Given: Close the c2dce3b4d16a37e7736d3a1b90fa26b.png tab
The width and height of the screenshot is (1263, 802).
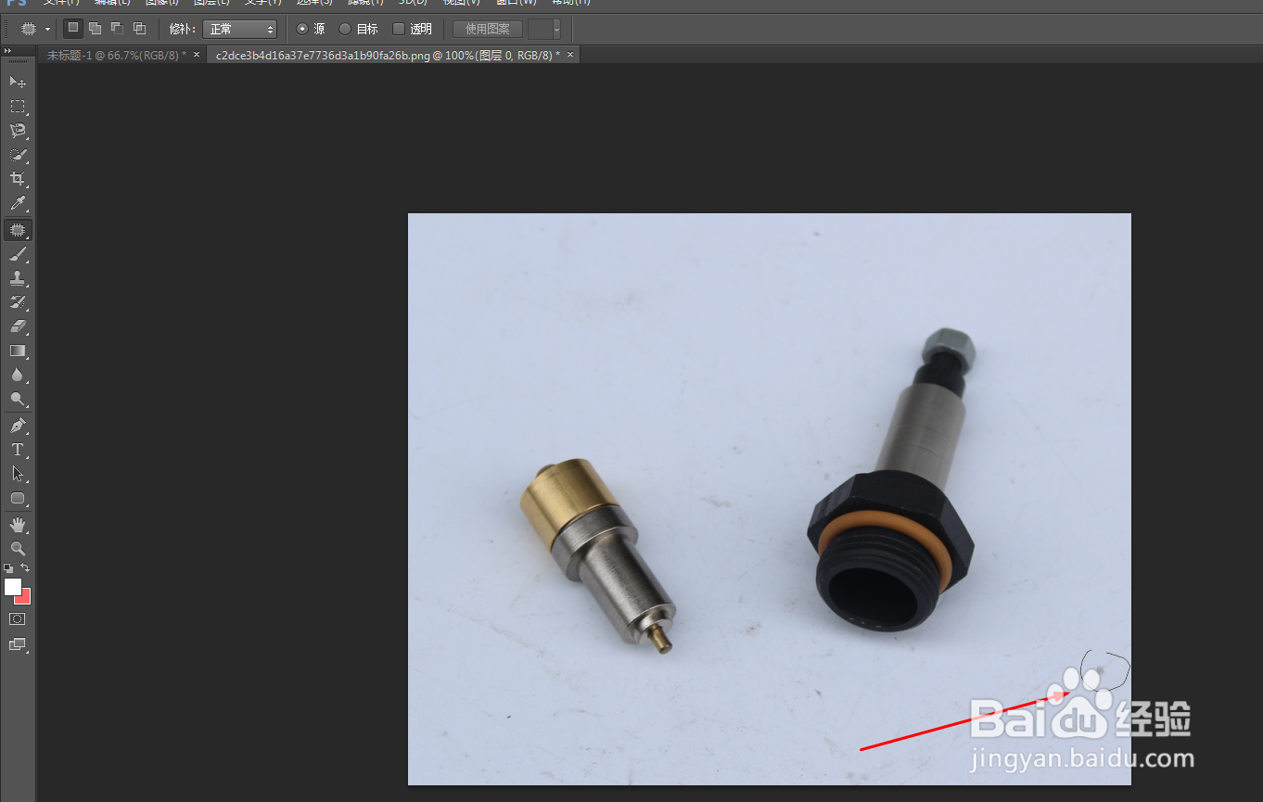Looking at the screenshot, I should (570, 55).
